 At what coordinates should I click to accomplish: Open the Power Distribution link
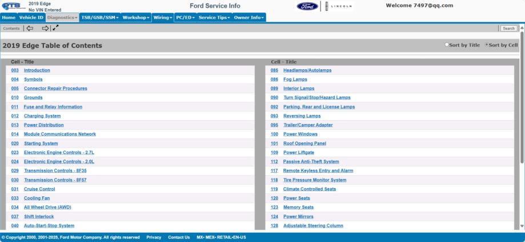point(43,125)
